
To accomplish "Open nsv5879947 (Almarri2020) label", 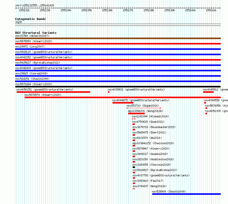I will pyautogui.click(x=151, y=149).
